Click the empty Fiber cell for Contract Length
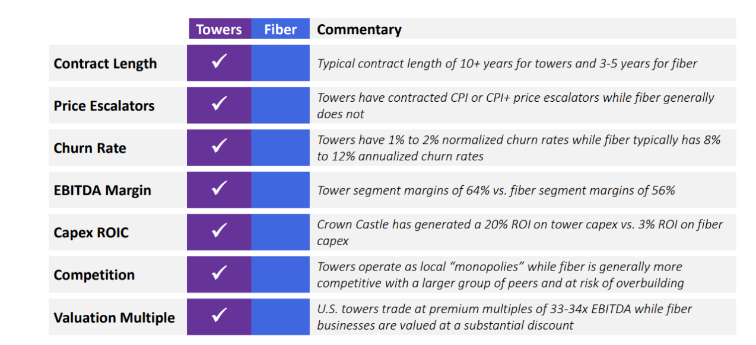This screenshot has height=345, width=756. [280, 63]
